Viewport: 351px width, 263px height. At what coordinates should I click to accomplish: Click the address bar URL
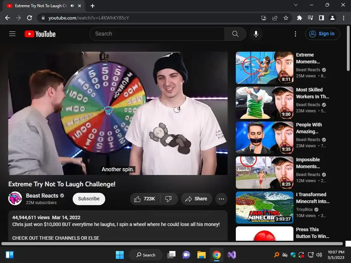pos(89,18)
